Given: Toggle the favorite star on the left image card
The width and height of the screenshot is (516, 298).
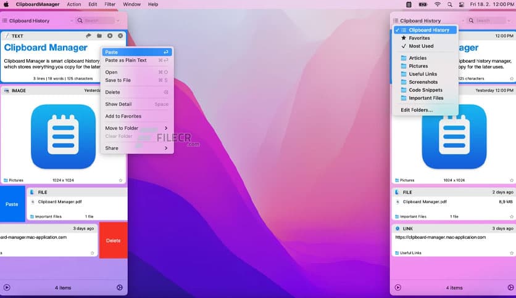Looking at the screenshot, I should pyautogui.click(x=120, y=180).
